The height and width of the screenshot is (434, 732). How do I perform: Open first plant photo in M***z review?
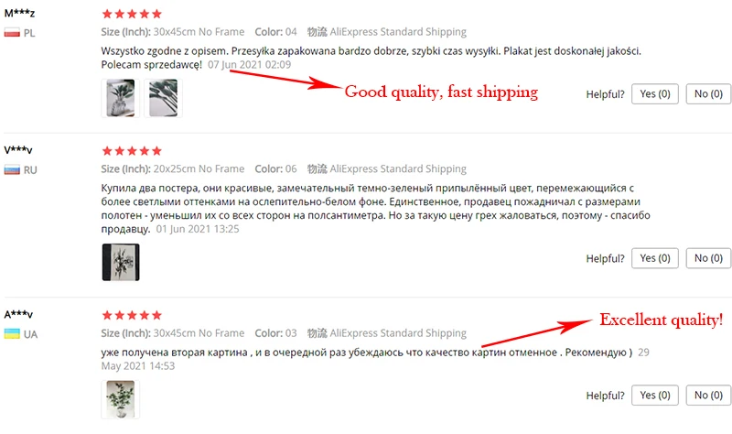pyautogui.click(x=121, y=98)
